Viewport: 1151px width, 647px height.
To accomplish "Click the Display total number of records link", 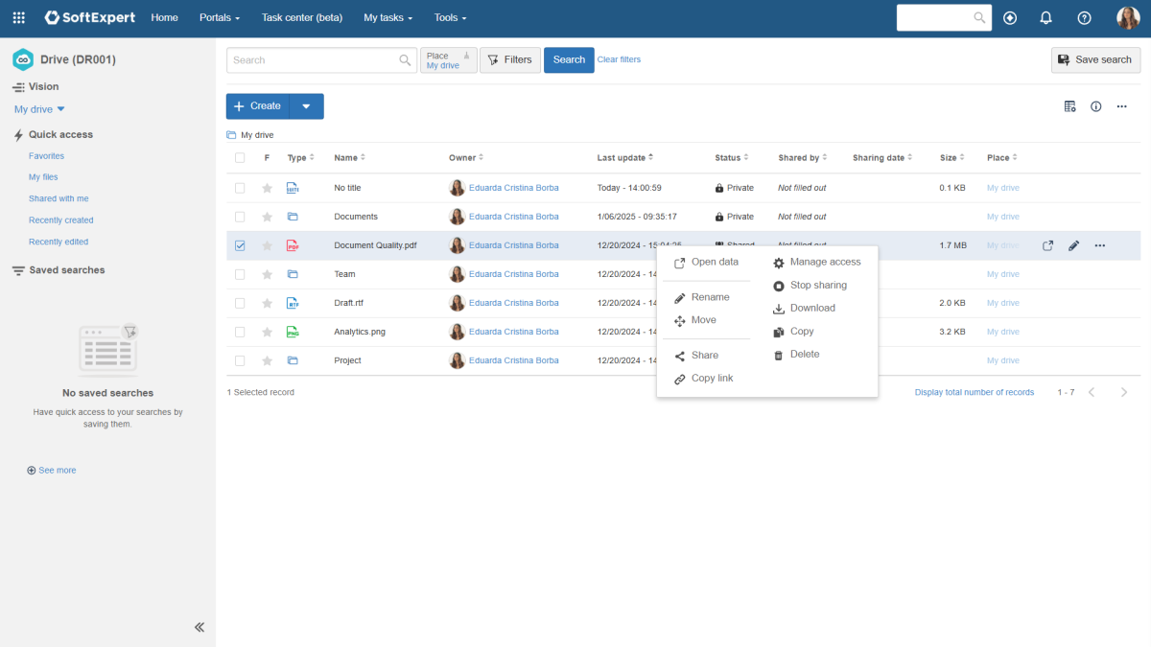I will coord(974,392).
